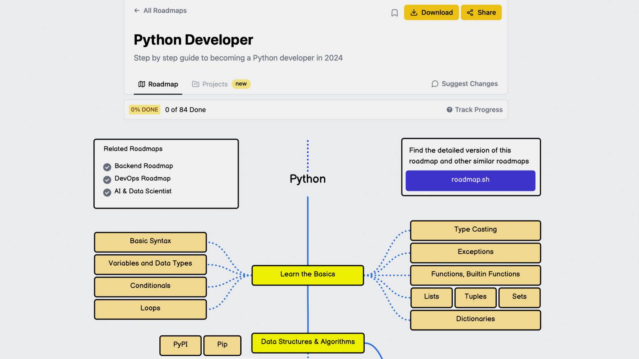The height and width of the screenshot is (359, 639).
Task: Click the speech bubble icon by Suggest Changes
Action: coord(435,84)
